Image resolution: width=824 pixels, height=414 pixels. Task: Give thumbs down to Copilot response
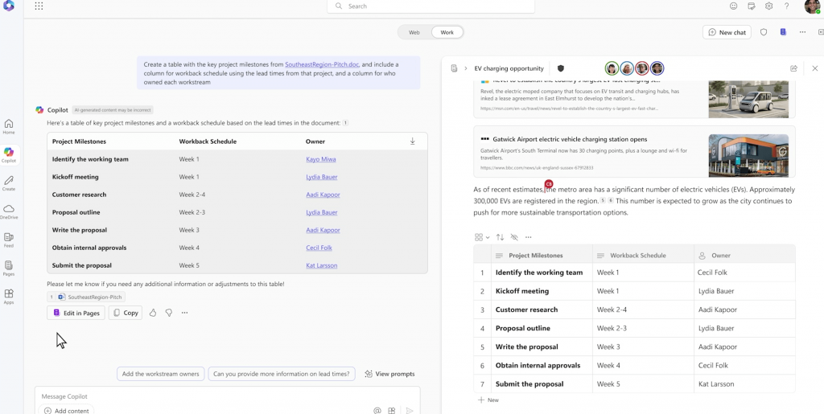point(169,313)
